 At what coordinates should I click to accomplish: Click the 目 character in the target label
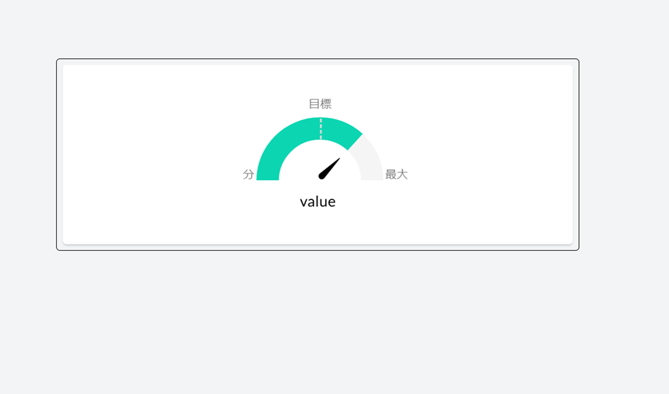[x=314, y=103]
